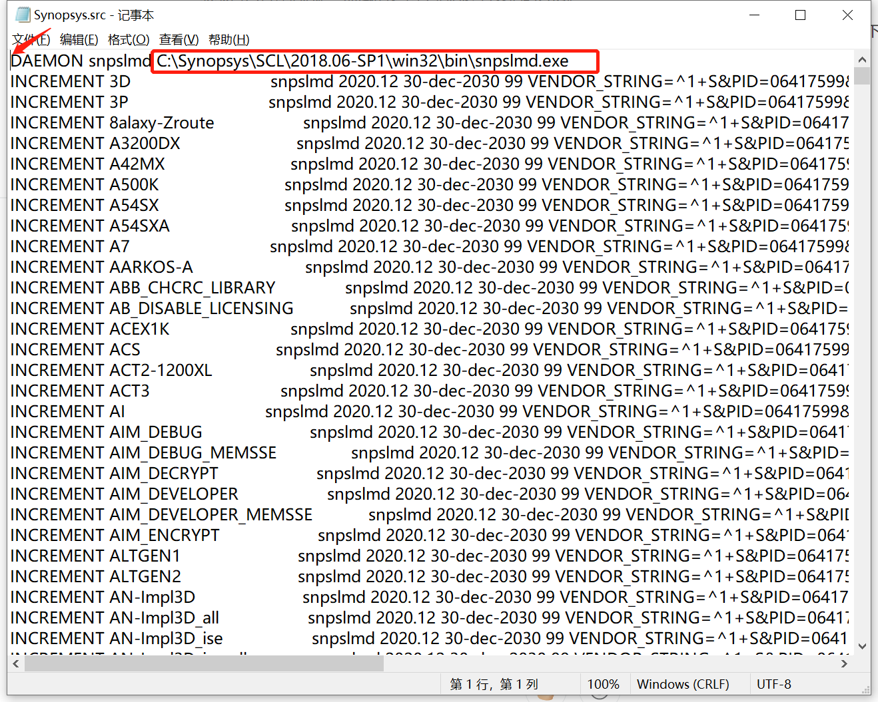Screen dimensions: 878x702
Task: Click the cursor position 第 1 行, 第 1 列 status
Action: (x=494, y=684)
